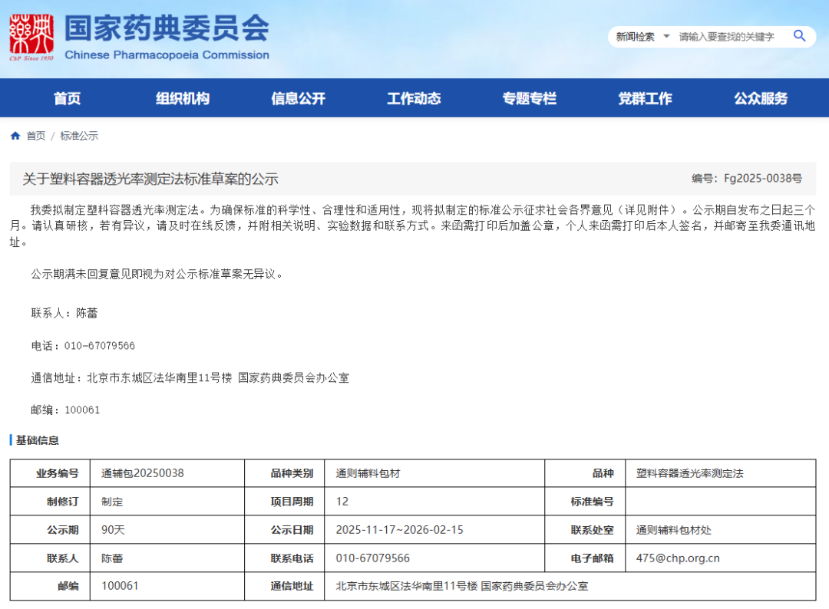Click the 公示期满未回复意见 paragraph

tap(157, 274)
